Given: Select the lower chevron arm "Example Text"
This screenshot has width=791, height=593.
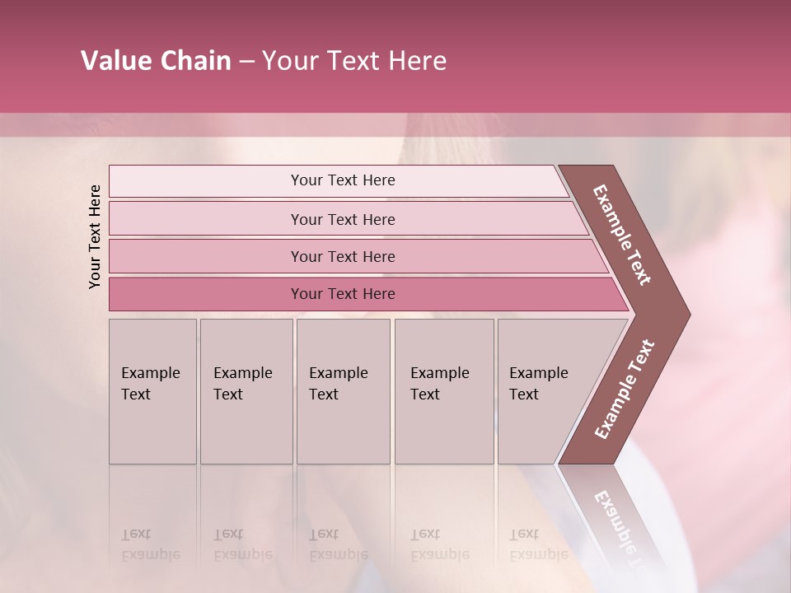Looking at the screenshot, I should pyautogui.click(x=624, y=390).
